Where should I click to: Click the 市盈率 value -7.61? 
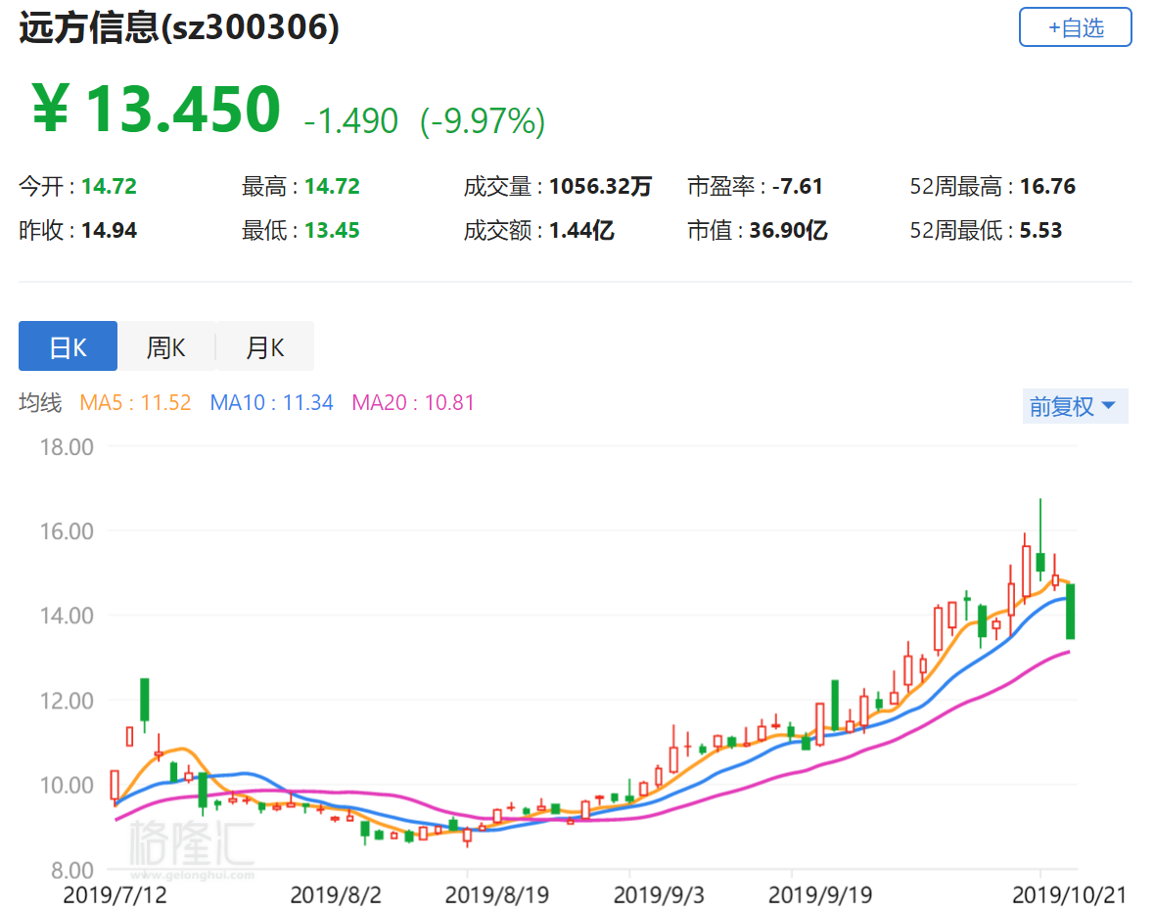[x=797, y=186]
